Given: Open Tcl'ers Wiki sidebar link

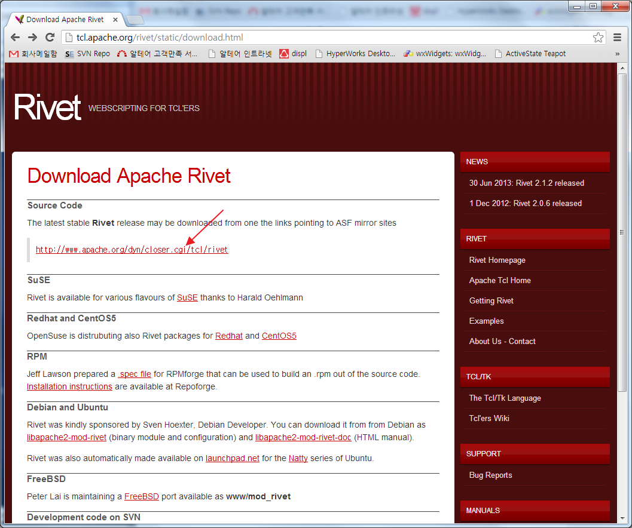Looking at the screenshot, I should tap(489, 419).
